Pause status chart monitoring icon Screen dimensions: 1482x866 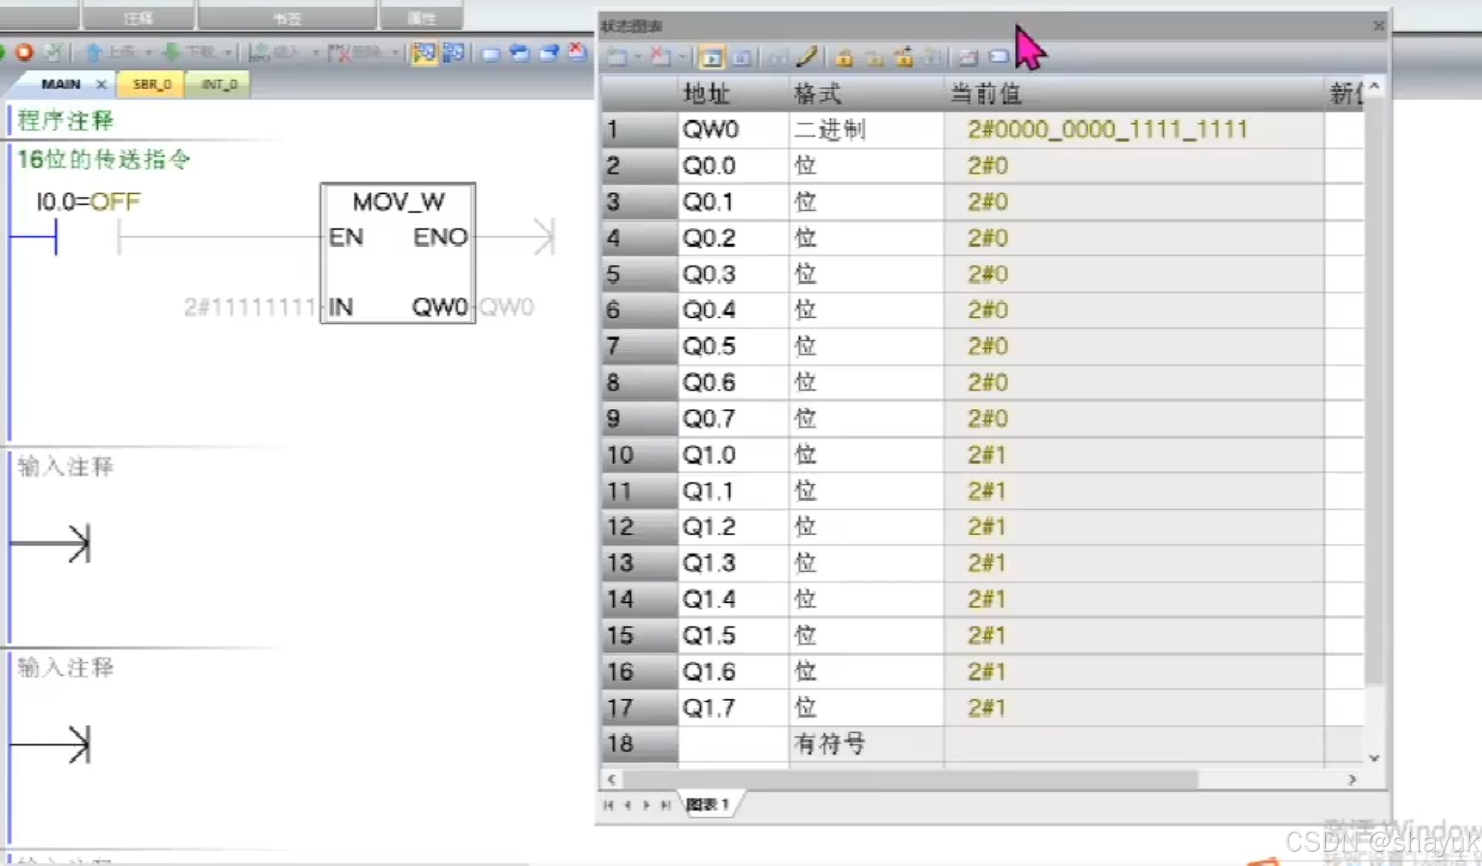tap(742, 58)
